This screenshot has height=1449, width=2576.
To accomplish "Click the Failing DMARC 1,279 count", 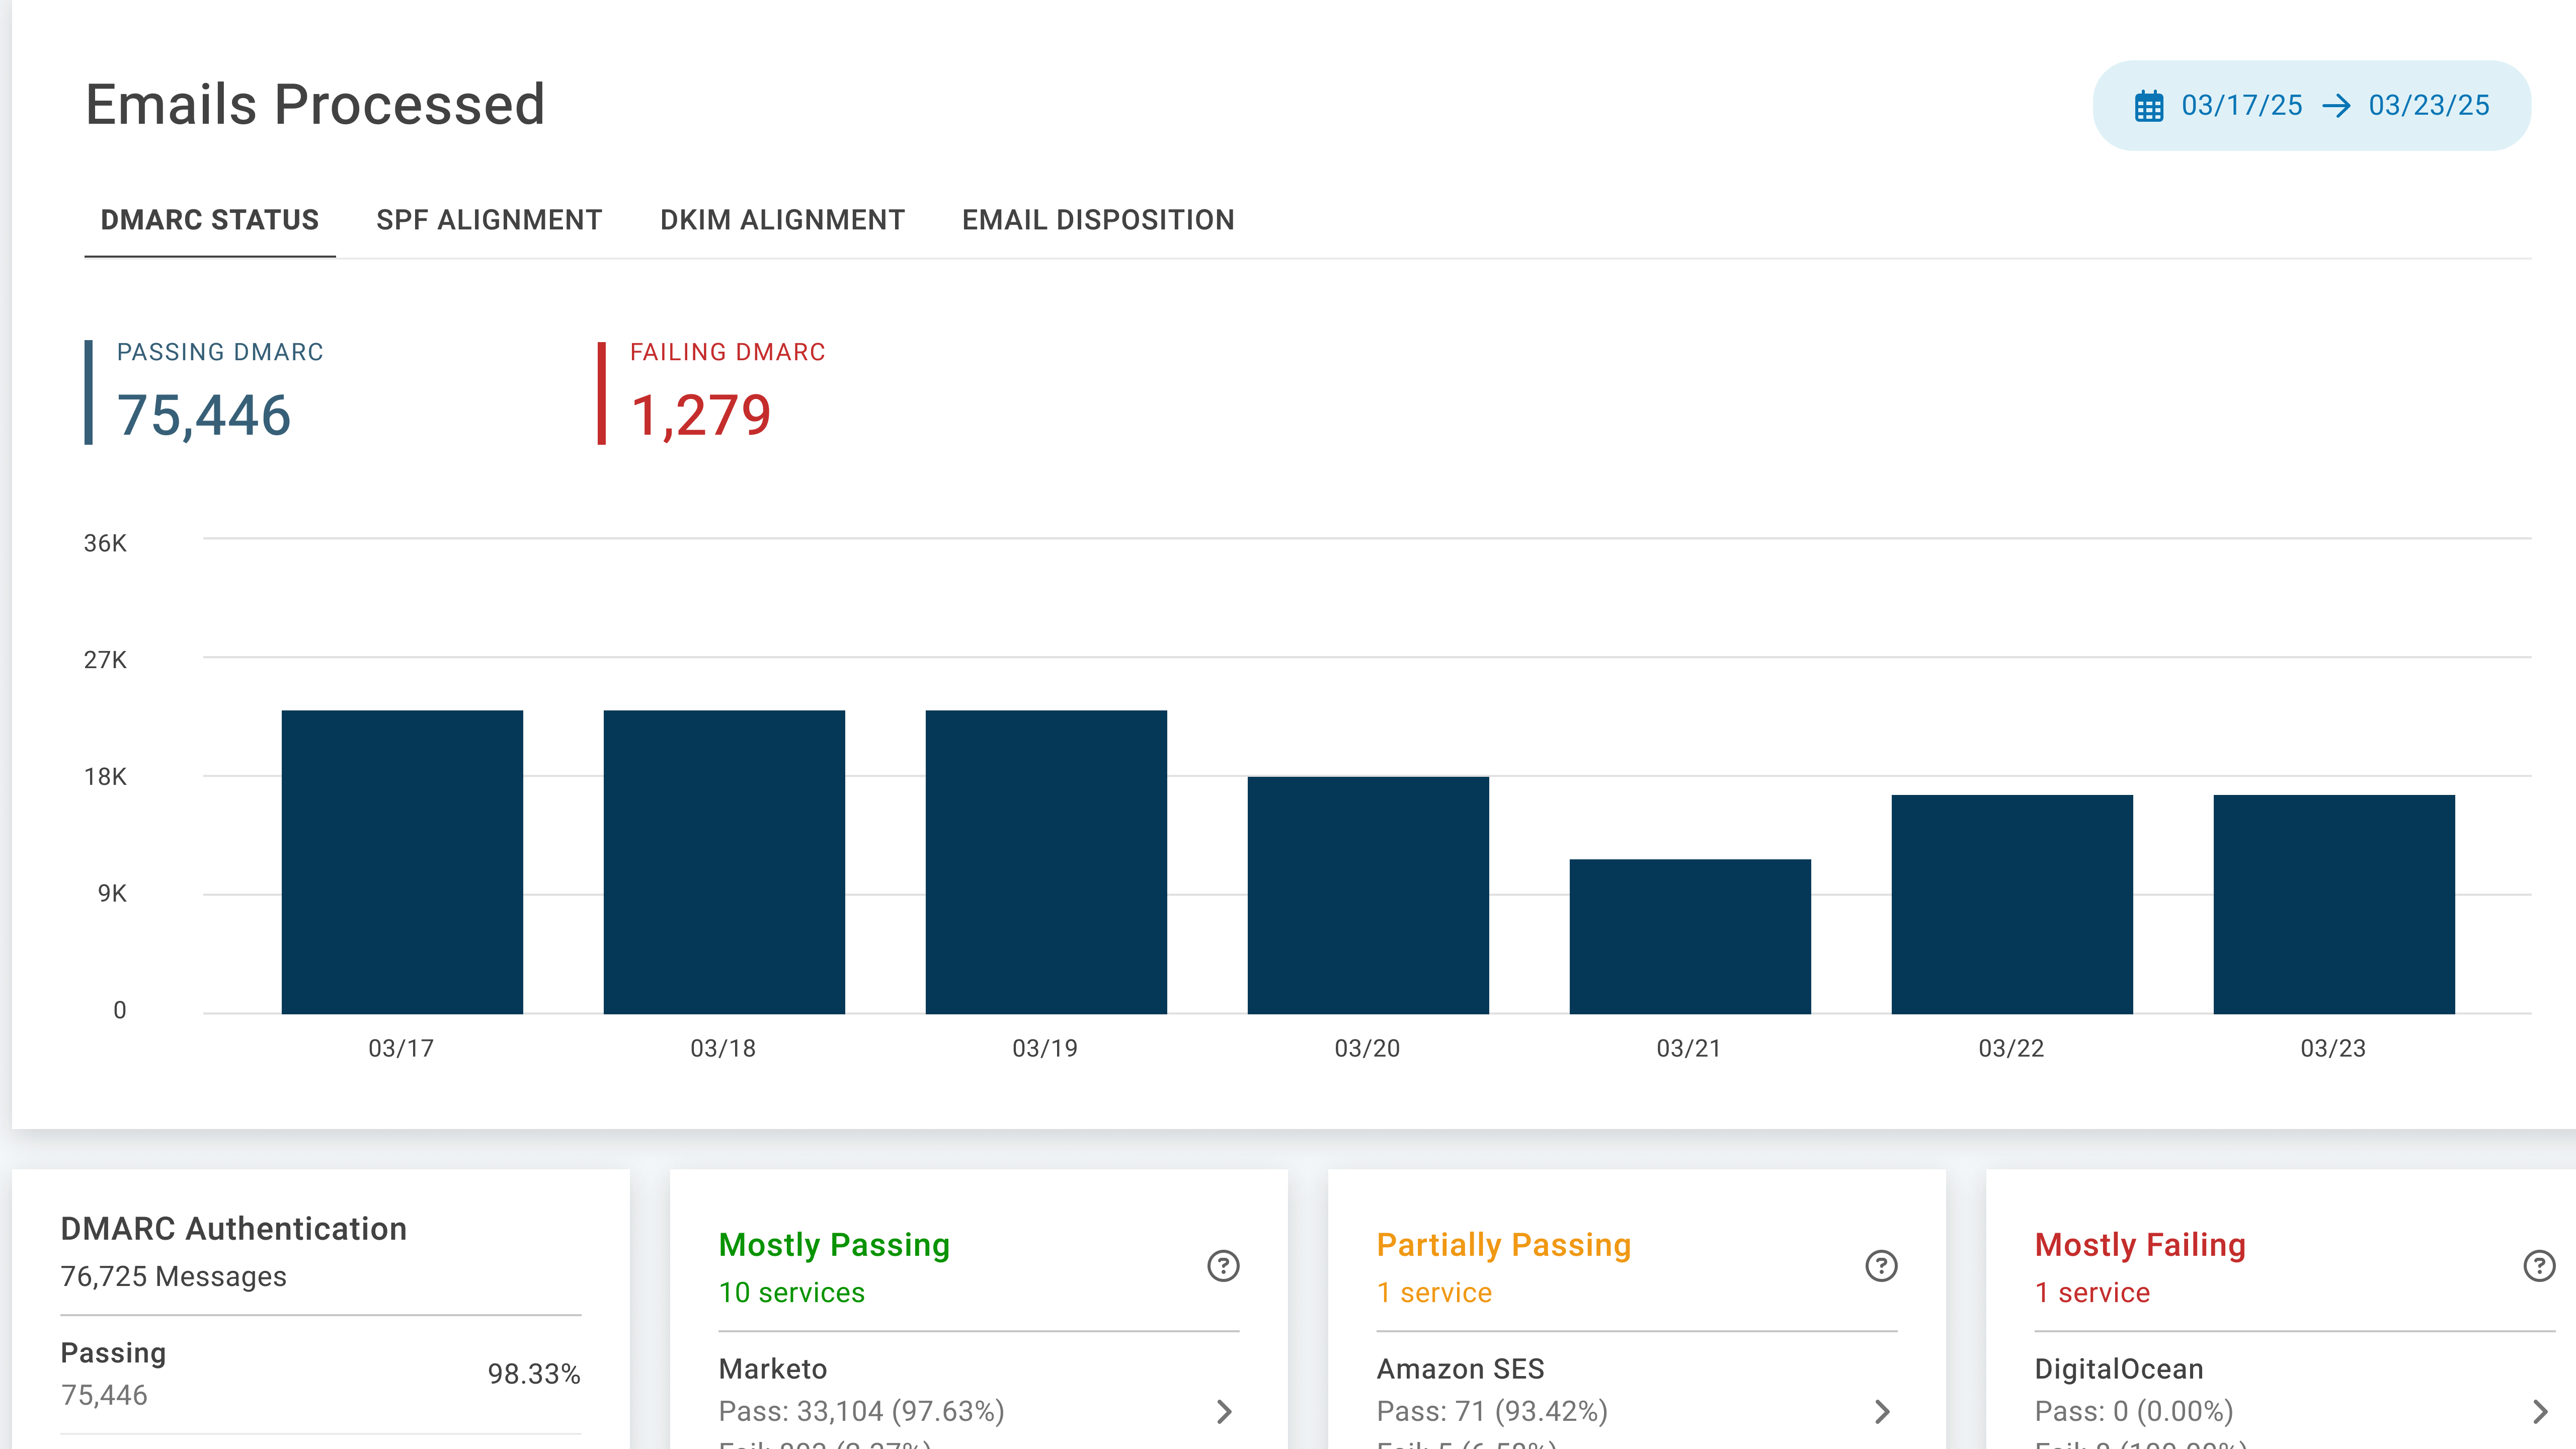I will tap(700, 415).
